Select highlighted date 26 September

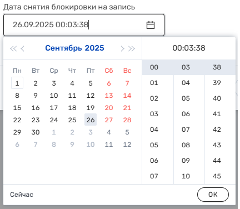click(x=91, y=120)
